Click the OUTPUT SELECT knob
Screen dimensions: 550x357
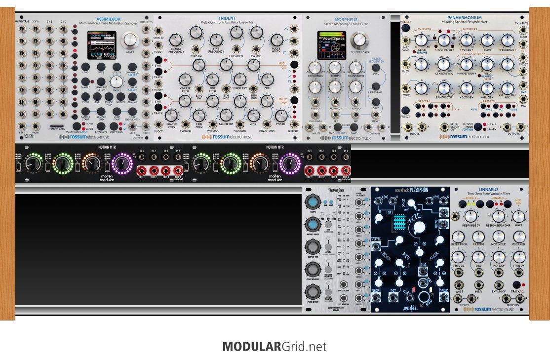[x=313, y=225]
